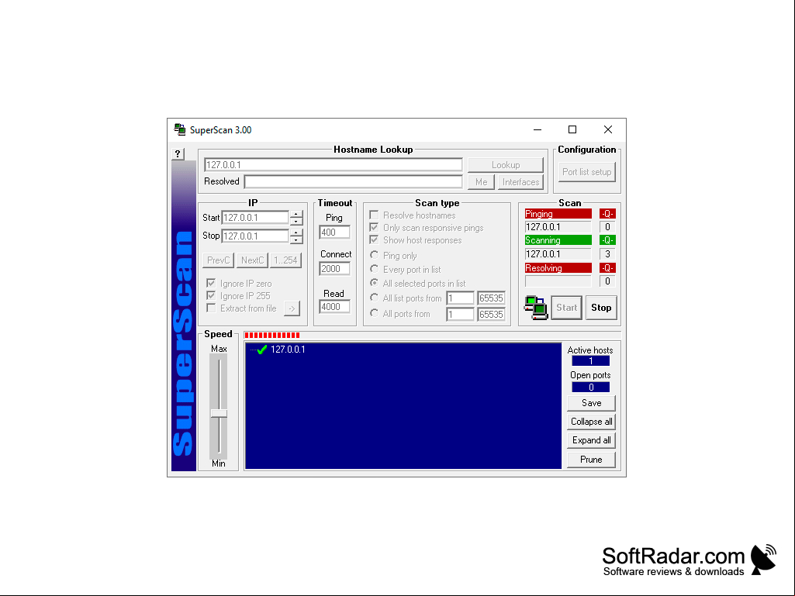Click the Speed slider thumb
The width and height of the screenshot is (795, 596).
click(219, 414)
